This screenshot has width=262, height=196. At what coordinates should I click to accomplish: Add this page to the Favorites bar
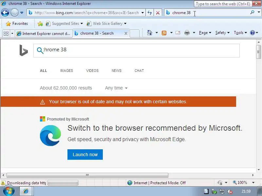40,24
